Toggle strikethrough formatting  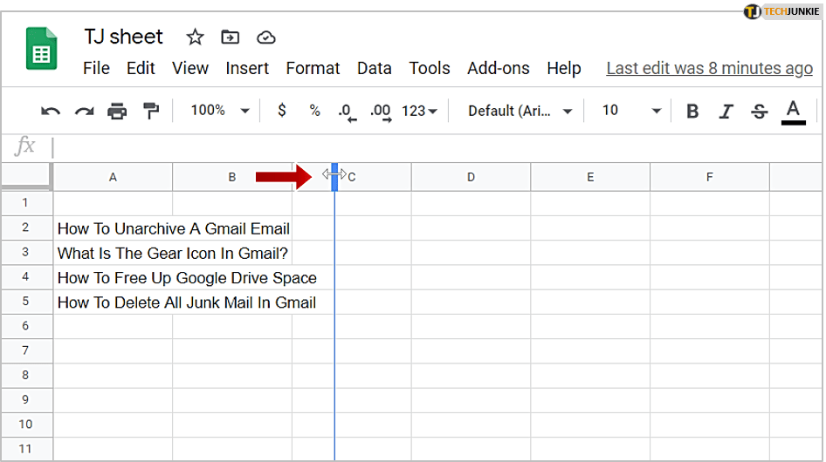tap(759, 111)
